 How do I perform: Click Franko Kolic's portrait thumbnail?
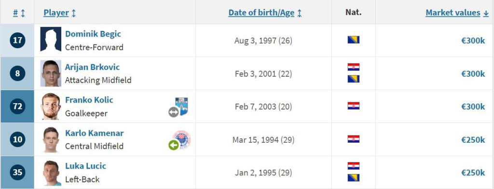pyautogui.click(x=51, y=106)
